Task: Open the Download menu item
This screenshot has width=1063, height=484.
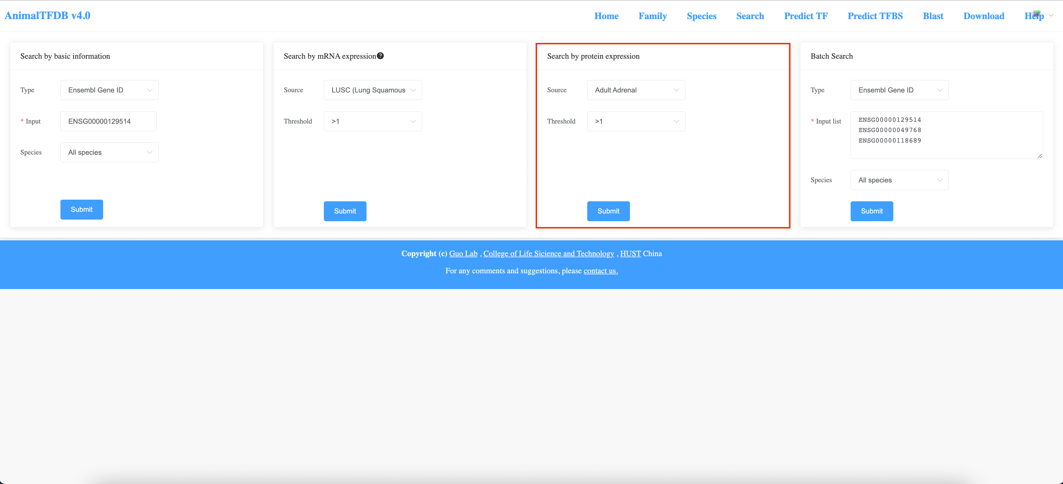Action: coord(983,16)
